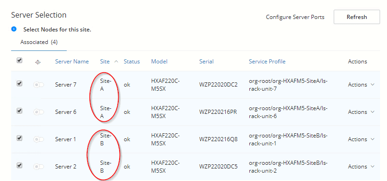The height and width of the screenshot is (181, 387).
Task: Uncheck the Server 7 row checkbox
Action: point(19,84)
